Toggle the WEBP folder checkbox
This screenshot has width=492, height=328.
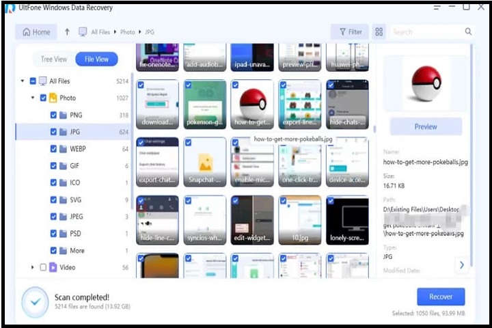53,149
